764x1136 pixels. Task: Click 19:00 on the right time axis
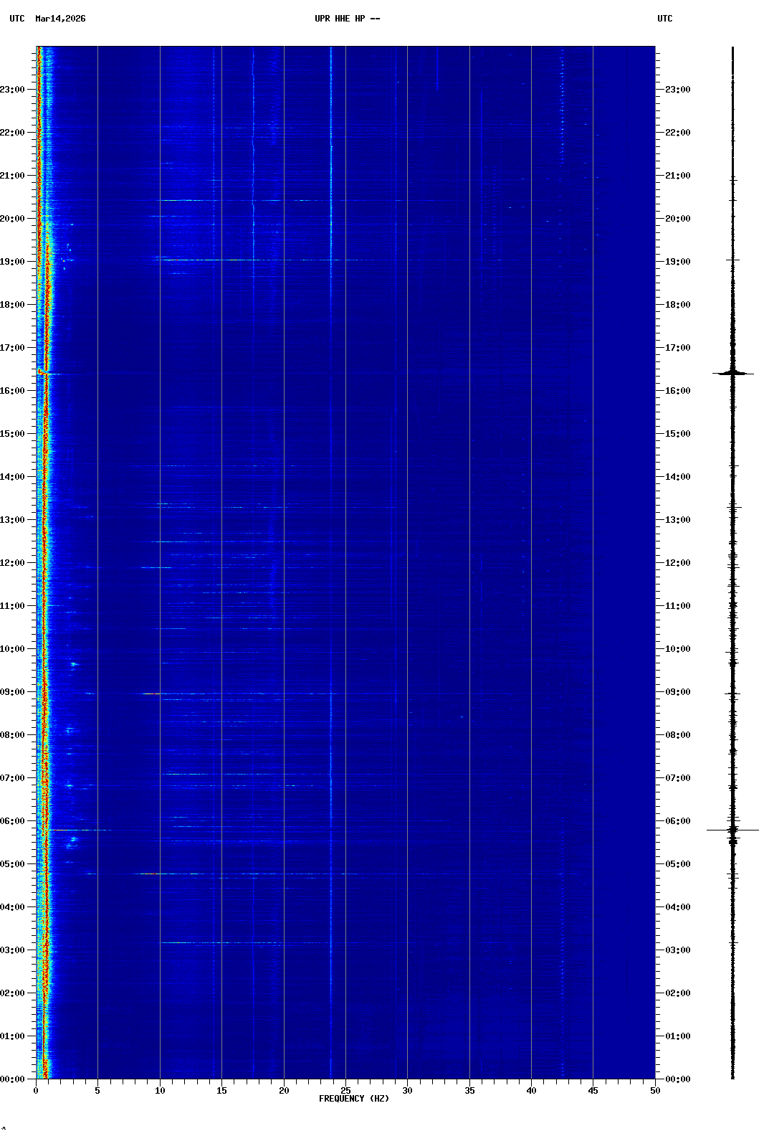[677, 262]
